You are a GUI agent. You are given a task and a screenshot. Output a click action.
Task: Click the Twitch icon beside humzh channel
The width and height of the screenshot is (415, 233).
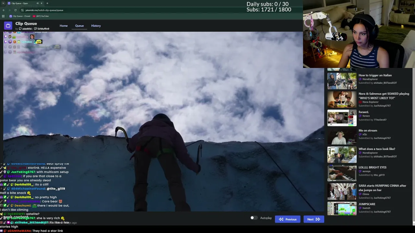[x=360, y=208]
